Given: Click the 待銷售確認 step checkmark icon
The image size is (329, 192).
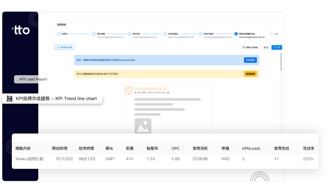Looking at the screenshot, I should click(164, 34).
